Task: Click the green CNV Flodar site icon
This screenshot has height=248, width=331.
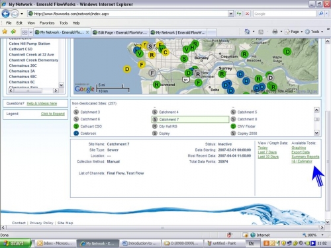Action: (x=233, y=126)
